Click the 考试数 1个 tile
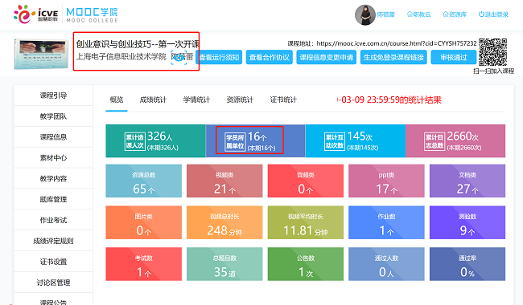 pos(144,264)
